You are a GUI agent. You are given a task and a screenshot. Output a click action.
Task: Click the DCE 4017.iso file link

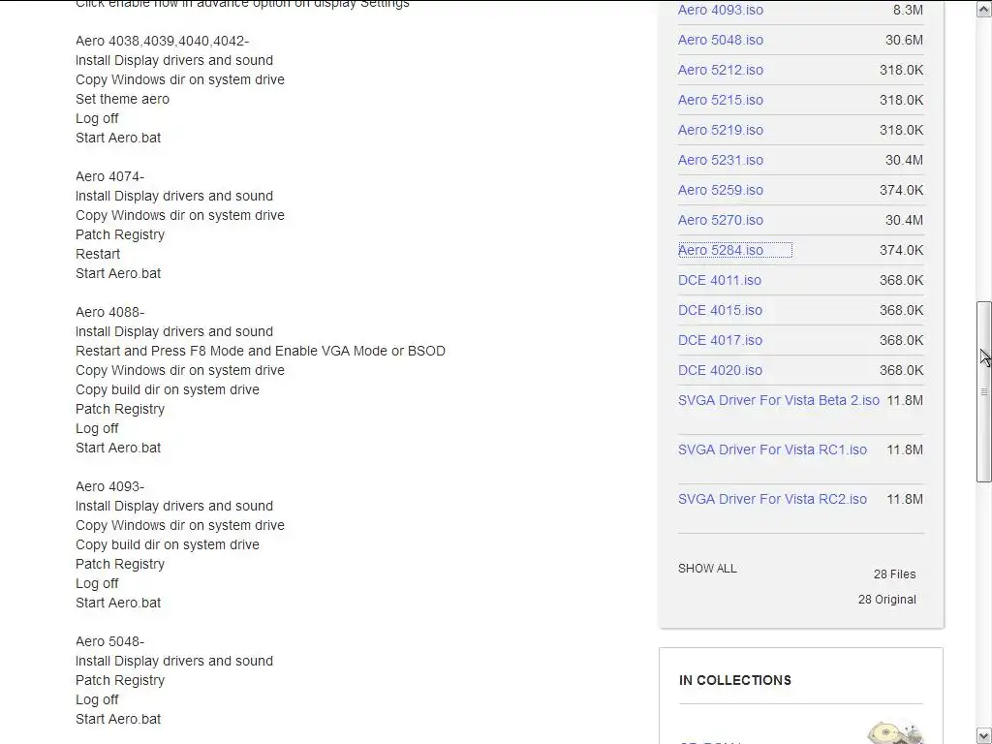click(x=719, y=340)
